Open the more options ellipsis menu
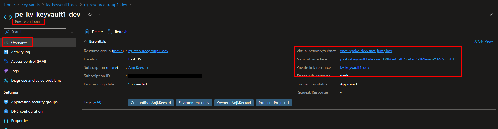Image resolution: width=498 pixels, height=129 pixels. coord(100,15)
